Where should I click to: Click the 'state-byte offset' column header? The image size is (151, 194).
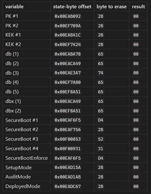[x=72, y=7]
